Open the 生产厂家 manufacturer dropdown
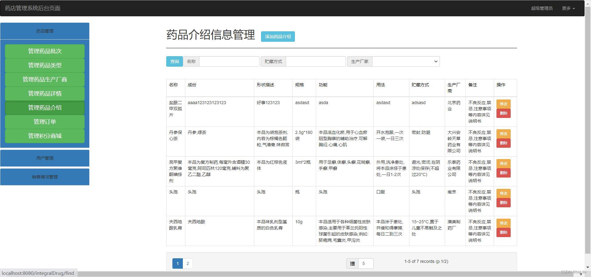The height and width of the screenshot is (277, 591). click(405, 61)
